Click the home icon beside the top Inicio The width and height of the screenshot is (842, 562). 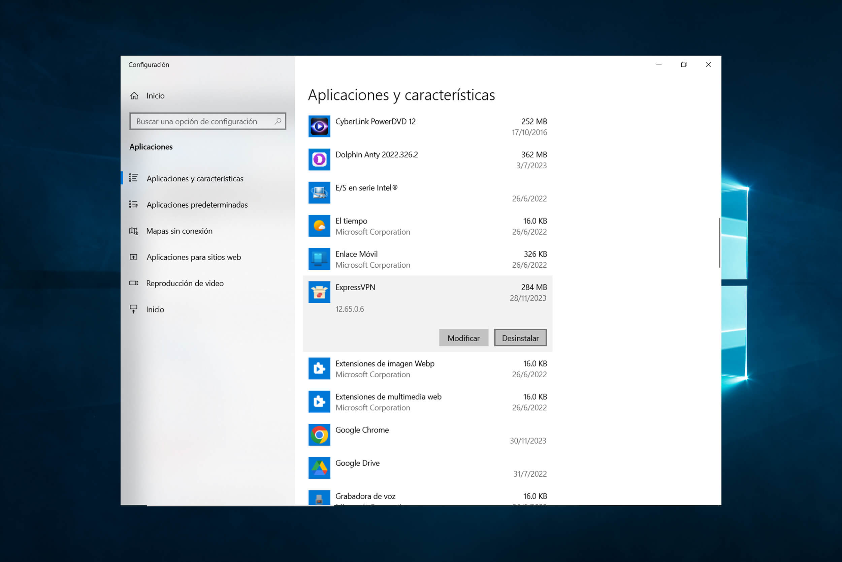pyautogui.click(x=134, y=96)
